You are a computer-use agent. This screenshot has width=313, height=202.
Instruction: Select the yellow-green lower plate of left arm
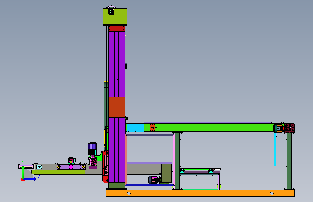[x=58, y=172]
